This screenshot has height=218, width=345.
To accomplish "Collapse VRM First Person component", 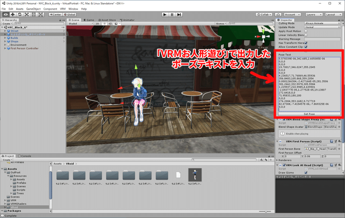I will 277,141.
